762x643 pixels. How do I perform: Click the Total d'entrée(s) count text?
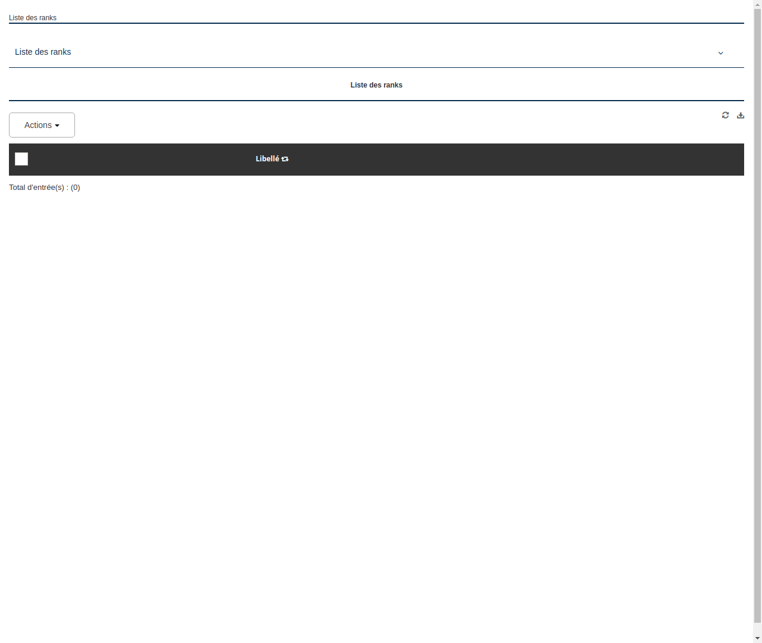(45, 187)
